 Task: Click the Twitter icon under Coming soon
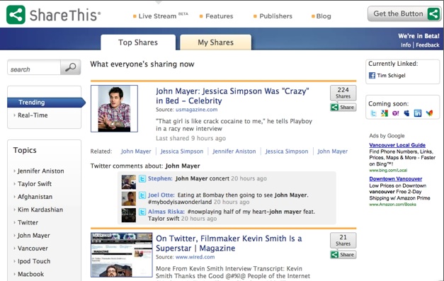[374, 113]
